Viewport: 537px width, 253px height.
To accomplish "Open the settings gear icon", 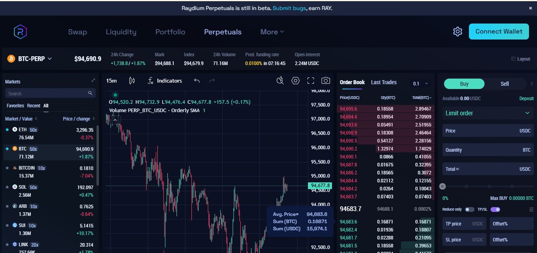I will (457, 32).
